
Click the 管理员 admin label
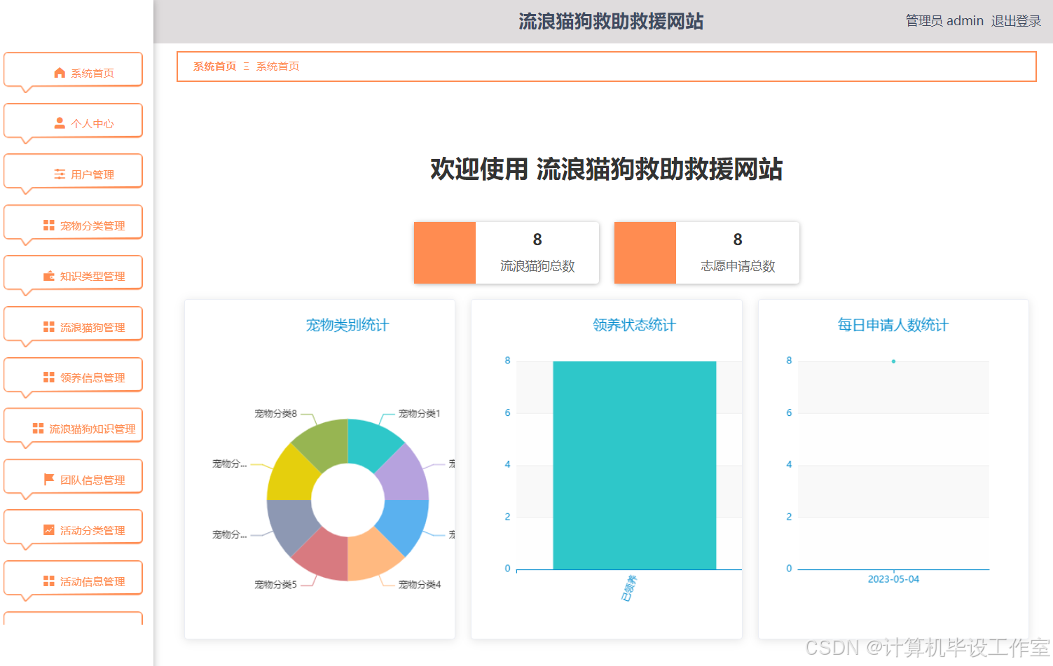(x=944, y=21)
